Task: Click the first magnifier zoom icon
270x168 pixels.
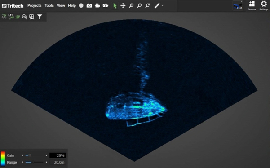Action: tap(131, 6)
